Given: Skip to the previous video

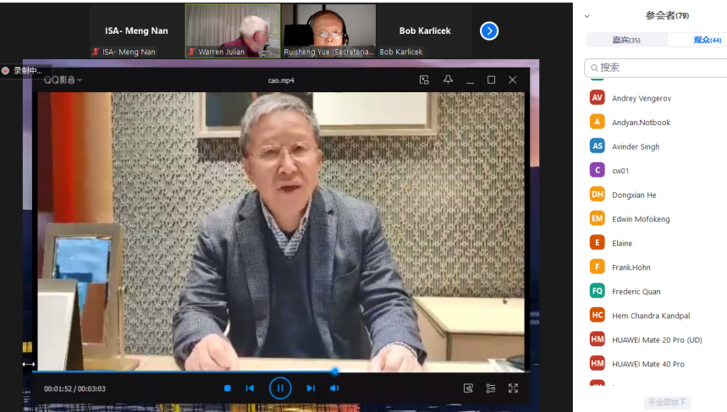Looking at the screenshot, I should [x=250, y=388].
